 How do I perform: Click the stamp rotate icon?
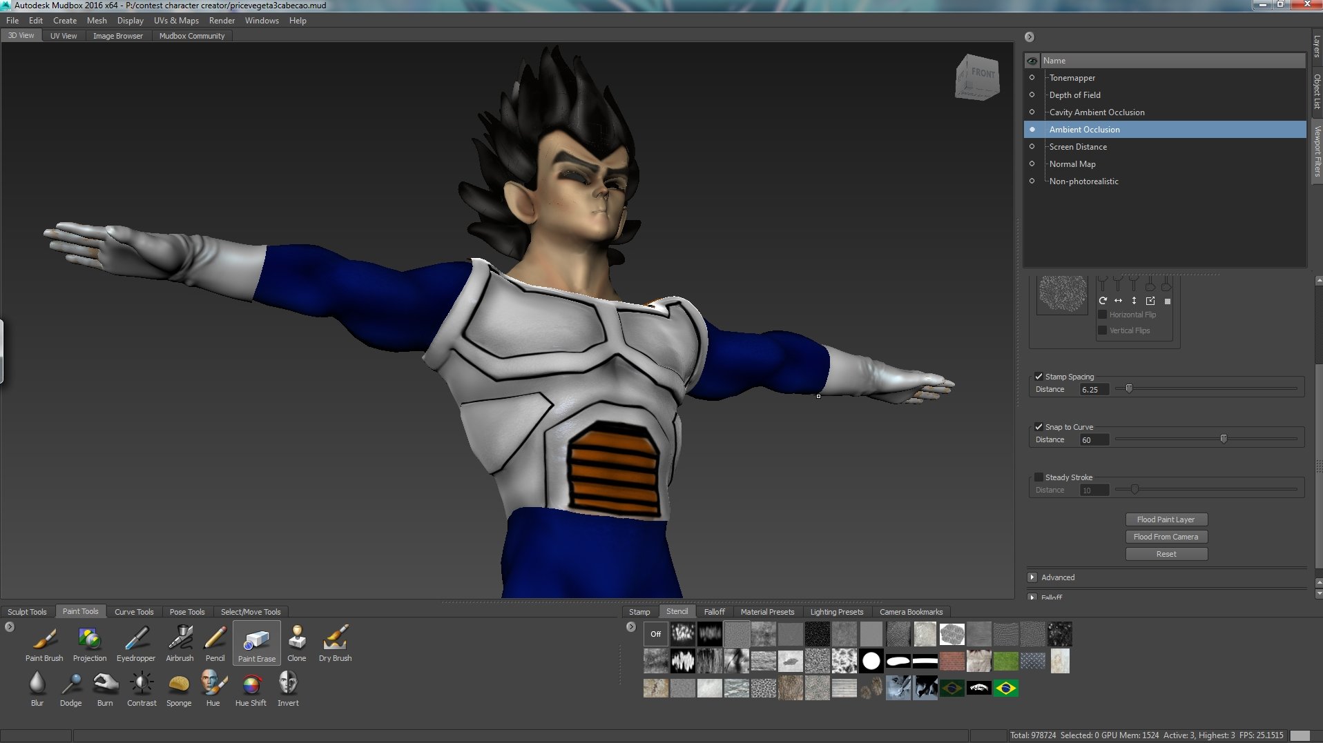tap(1103, 301)
